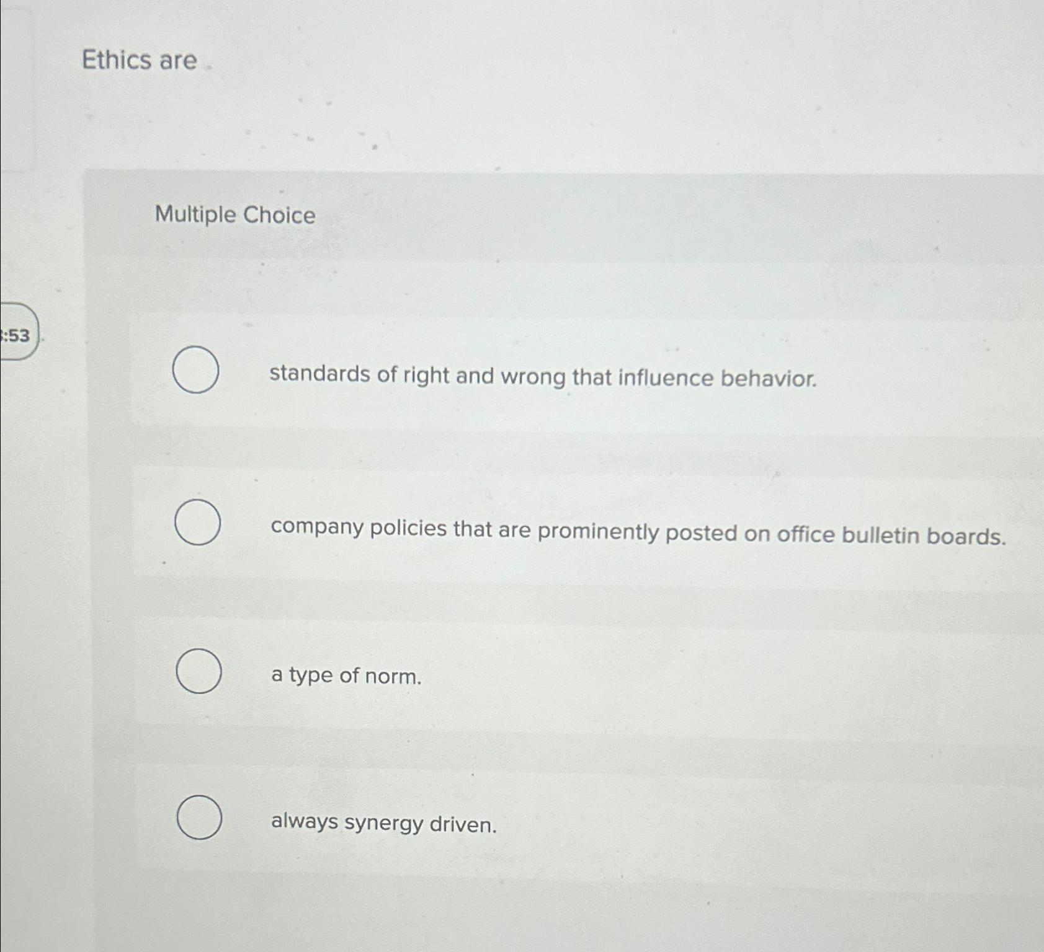Select the radio button for 'always synergy driven'
The height and width of the screenshot is (952, 1044).
pos(200,819)
